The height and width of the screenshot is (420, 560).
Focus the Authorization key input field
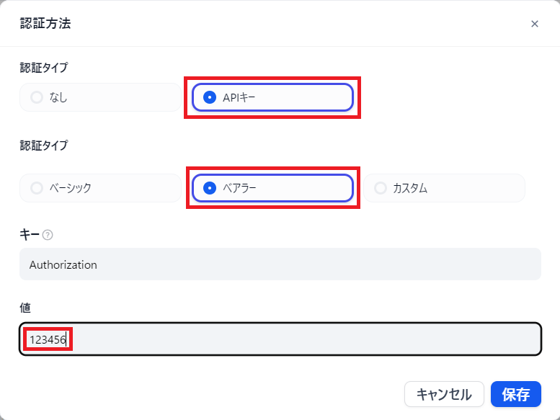[x=280, y=264]
